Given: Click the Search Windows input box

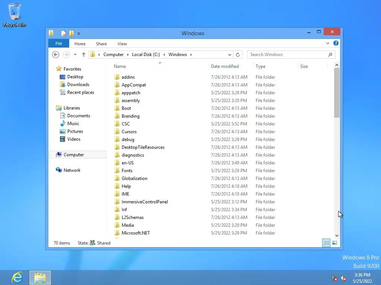Looking at the screenshot, I should (291, 55).
